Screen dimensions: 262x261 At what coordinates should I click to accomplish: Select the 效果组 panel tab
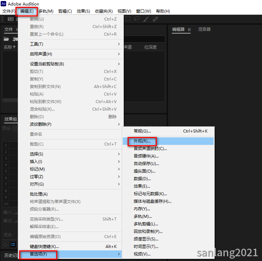11,119
